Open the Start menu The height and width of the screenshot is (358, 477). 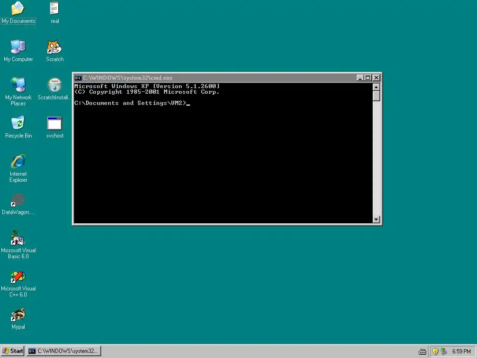point(13,351)
